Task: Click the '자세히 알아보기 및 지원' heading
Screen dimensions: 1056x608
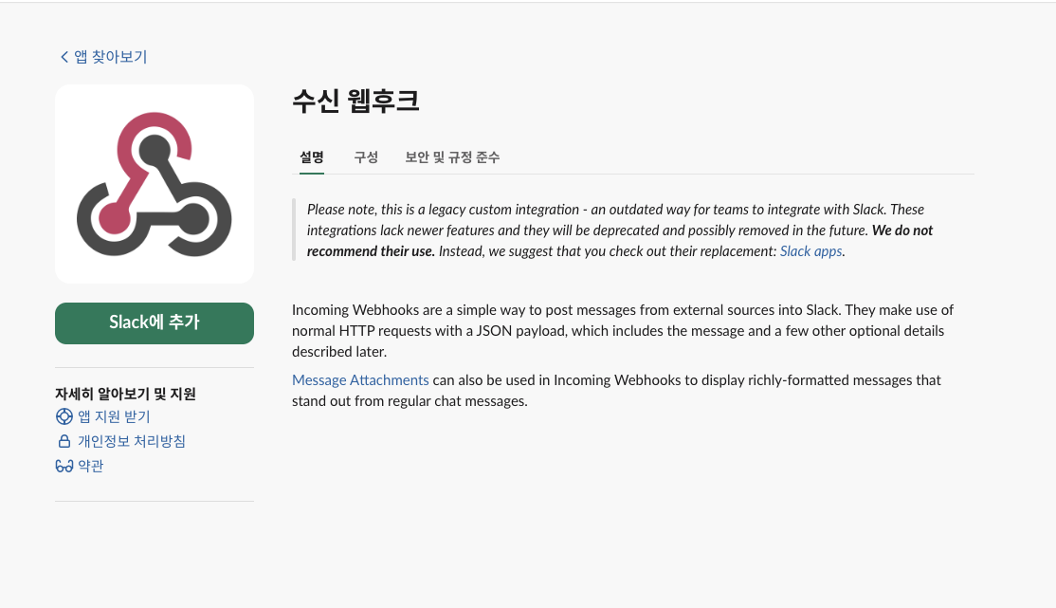Action: coord(125,394)
